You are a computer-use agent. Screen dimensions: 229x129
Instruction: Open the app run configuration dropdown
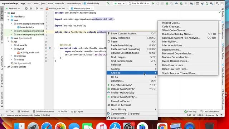coord(119,3)
